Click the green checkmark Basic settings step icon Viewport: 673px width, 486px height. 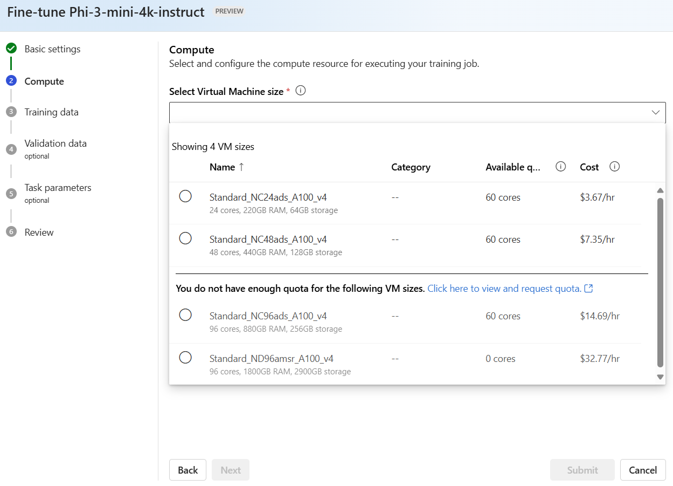point(11,49)
